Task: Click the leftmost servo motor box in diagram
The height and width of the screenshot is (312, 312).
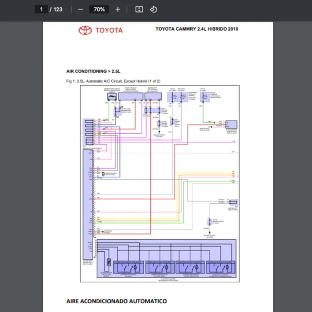Action: tap(129, 267)
